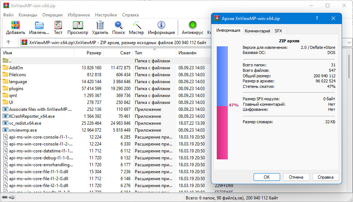Select the language folder
This screenshot has height=202, width=353.
tap(15, 82)
